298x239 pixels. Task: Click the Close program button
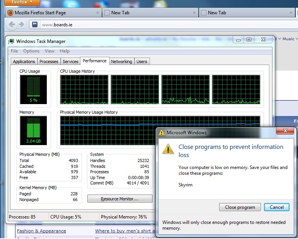coord(240,207)
